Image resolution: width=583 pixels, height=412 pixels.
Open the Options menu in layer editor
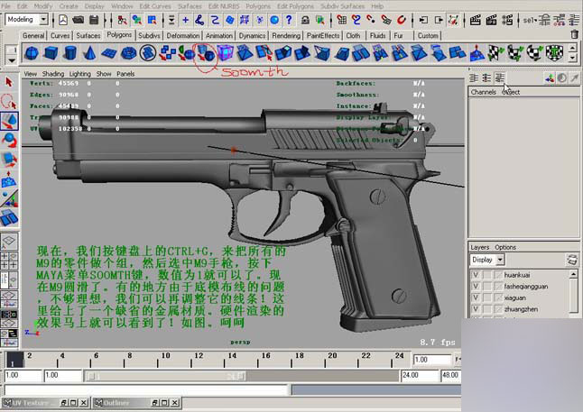[x=504, y=247]
